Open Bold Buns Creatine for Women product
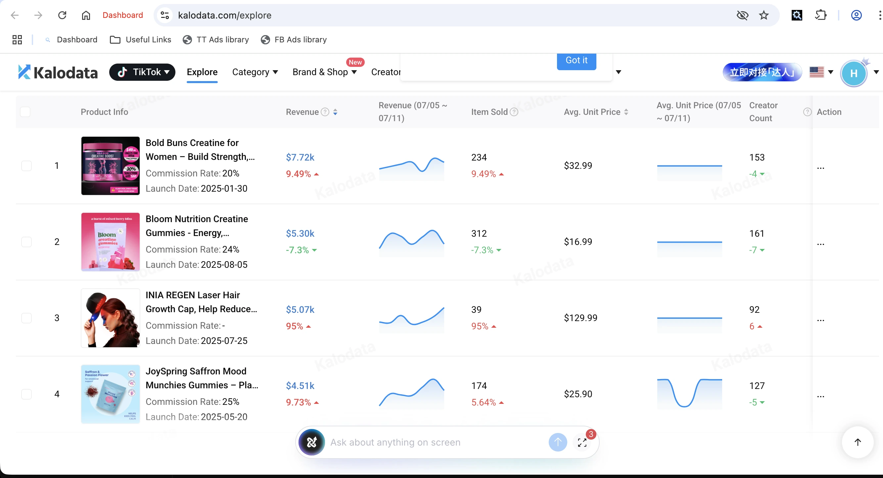The image size is (883, 478). (200, 150)
